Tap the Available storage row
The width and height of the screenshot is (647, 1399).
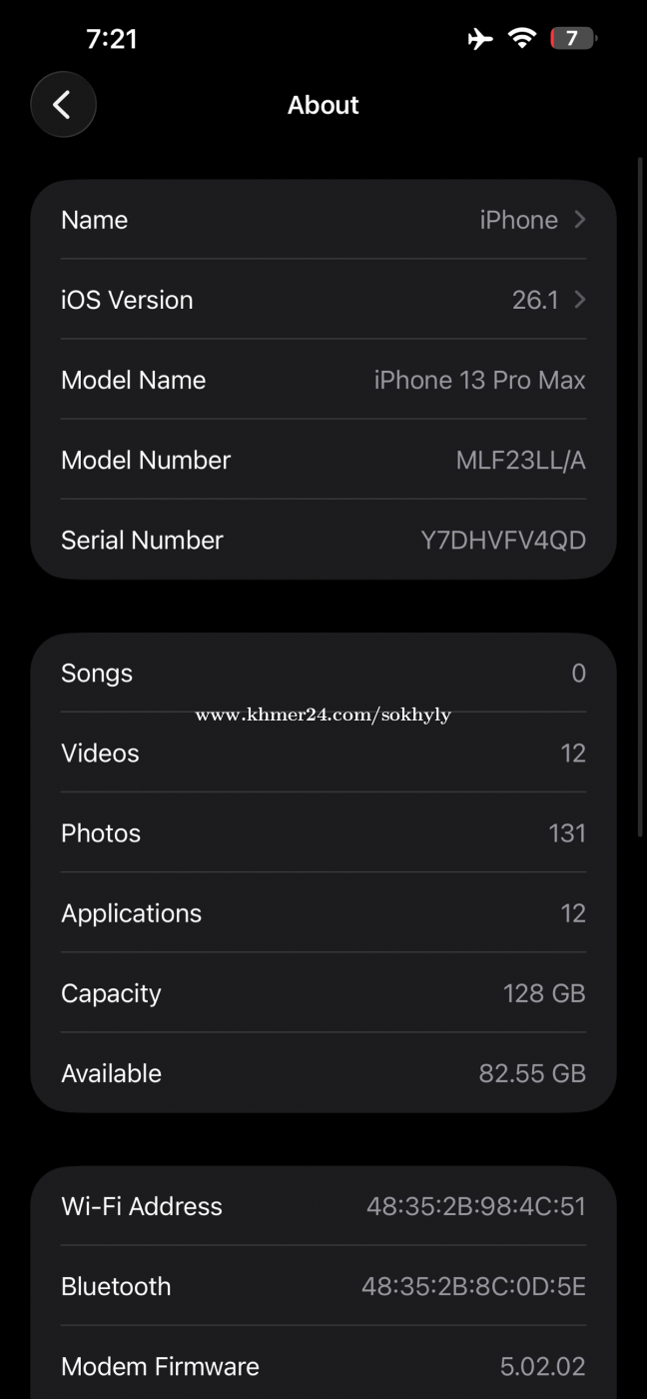click(323, 1073)
